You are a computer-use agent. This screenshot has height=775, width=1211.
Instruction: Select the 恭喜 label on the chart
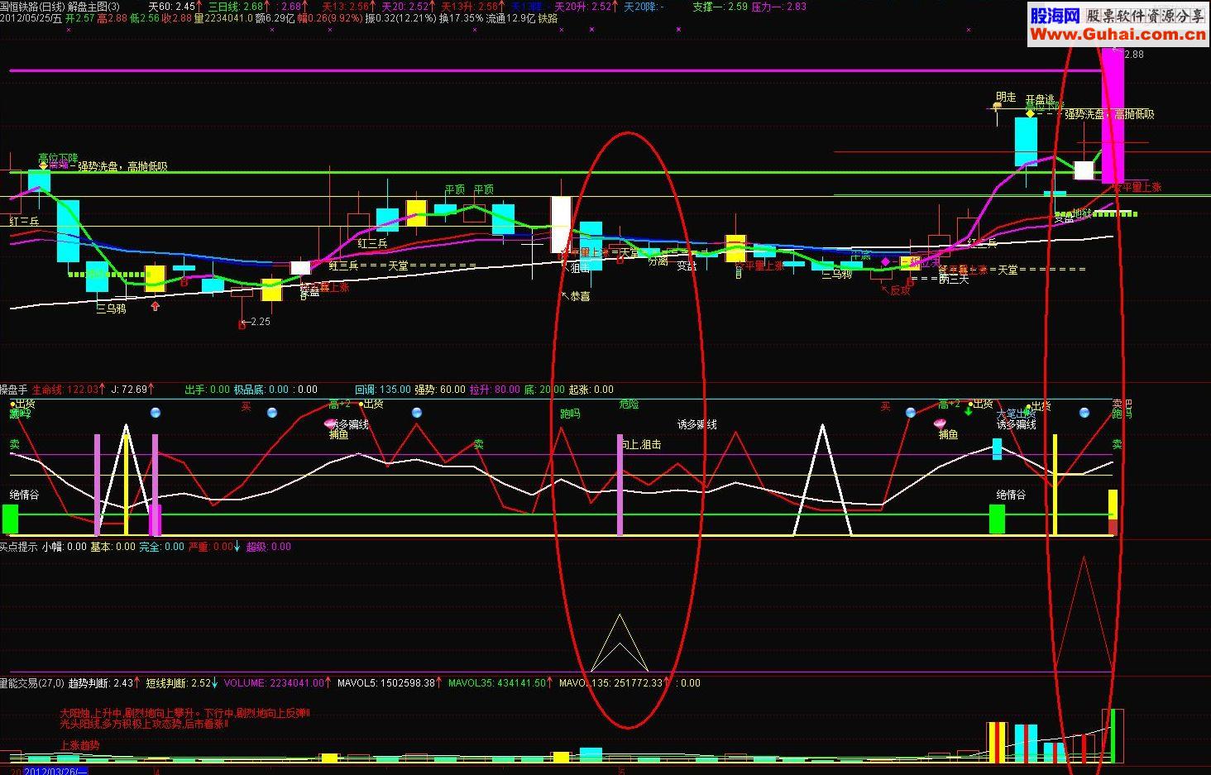(x=580, y=296)
